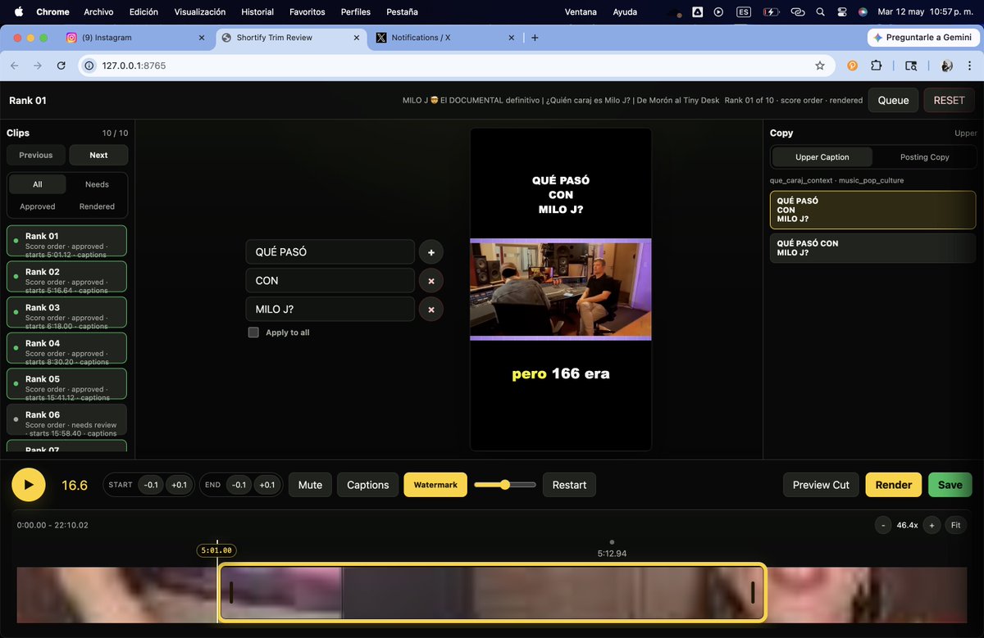Go to the Previous clip

36,155
